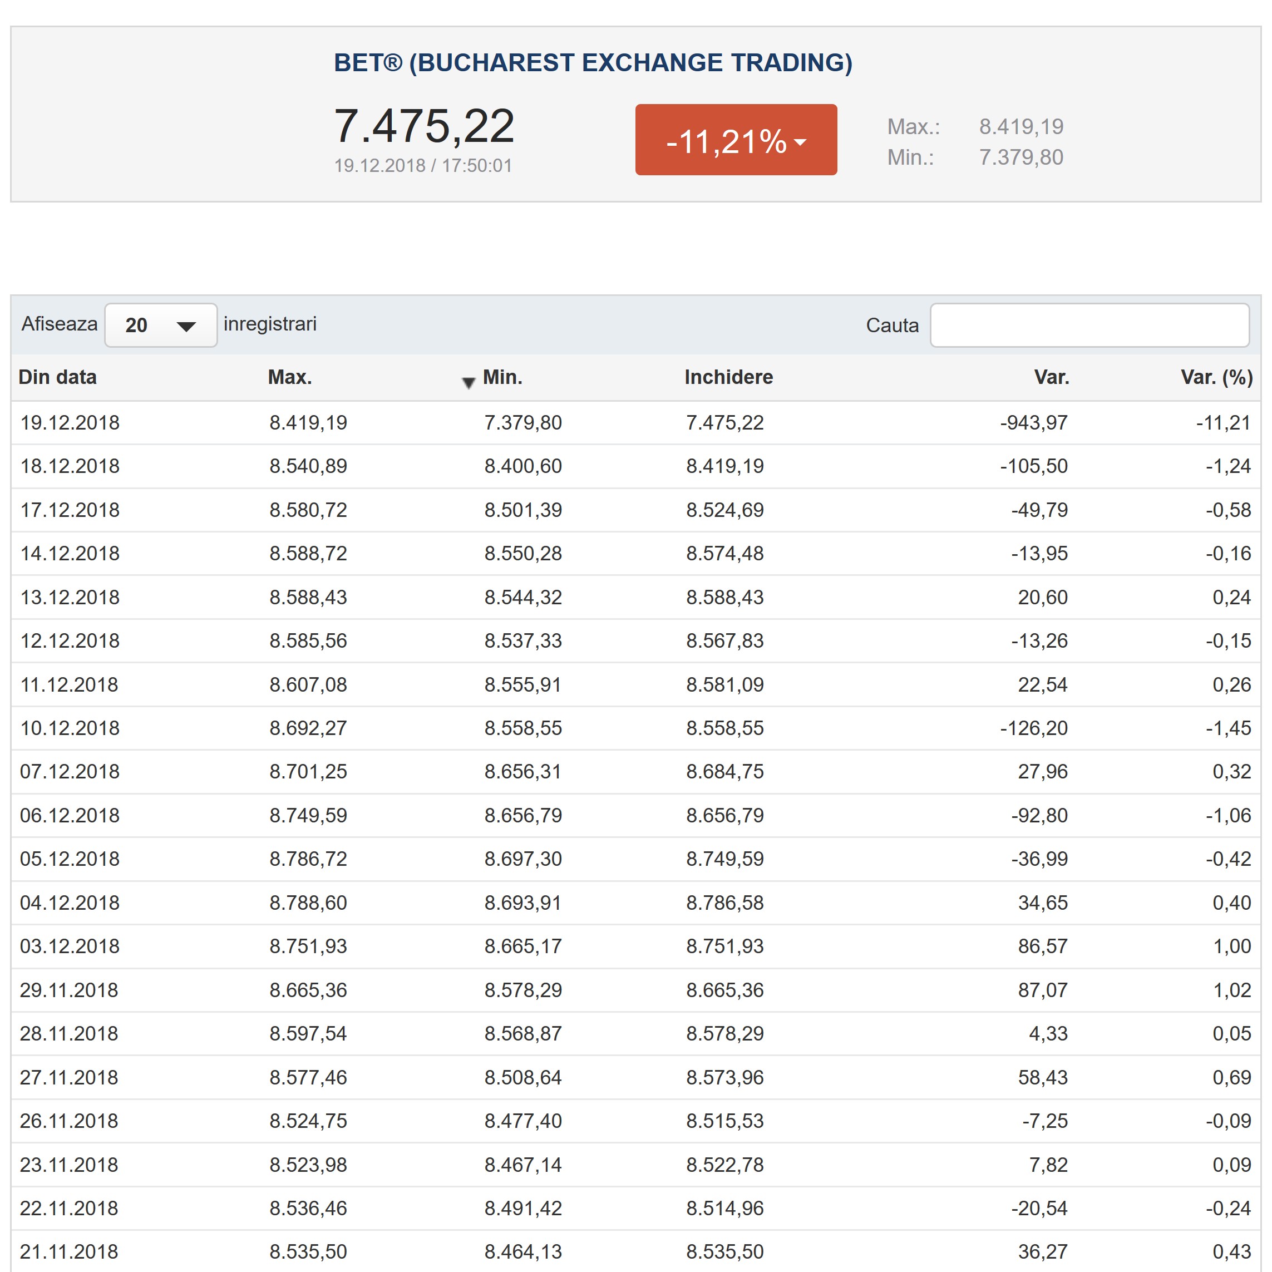Sort table by Din data column
The height and width of the screenshot is (1272, 1272).
tap(57, 377)
